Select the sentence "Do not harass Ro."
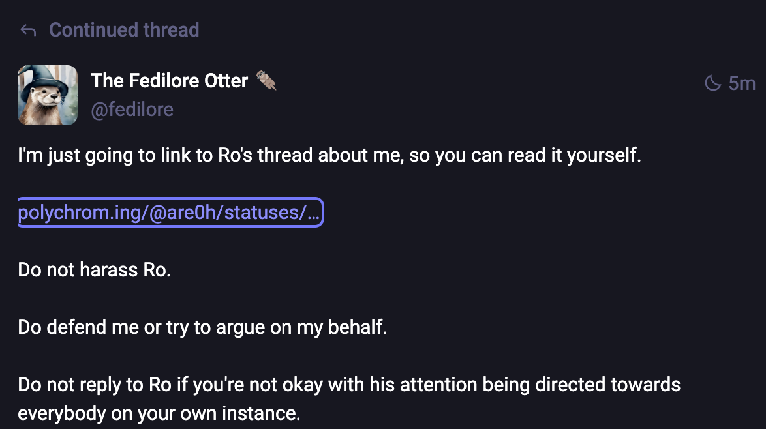The height and width of the screenshot is (429, 766). point(94,269)
